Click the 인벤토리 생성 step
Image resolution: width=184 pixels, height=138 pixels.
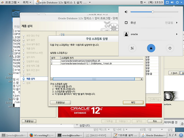tap(32, 61)
